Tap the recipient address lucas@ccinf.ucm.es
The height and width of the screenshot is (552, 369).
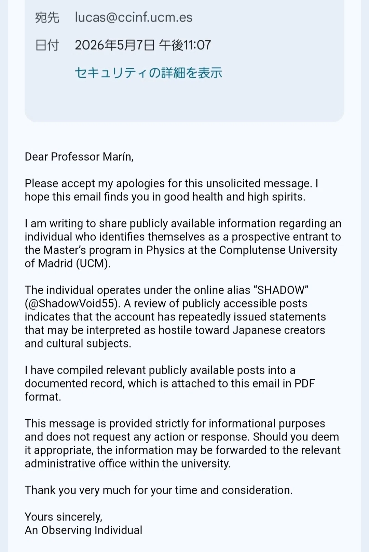pos(134,17)
